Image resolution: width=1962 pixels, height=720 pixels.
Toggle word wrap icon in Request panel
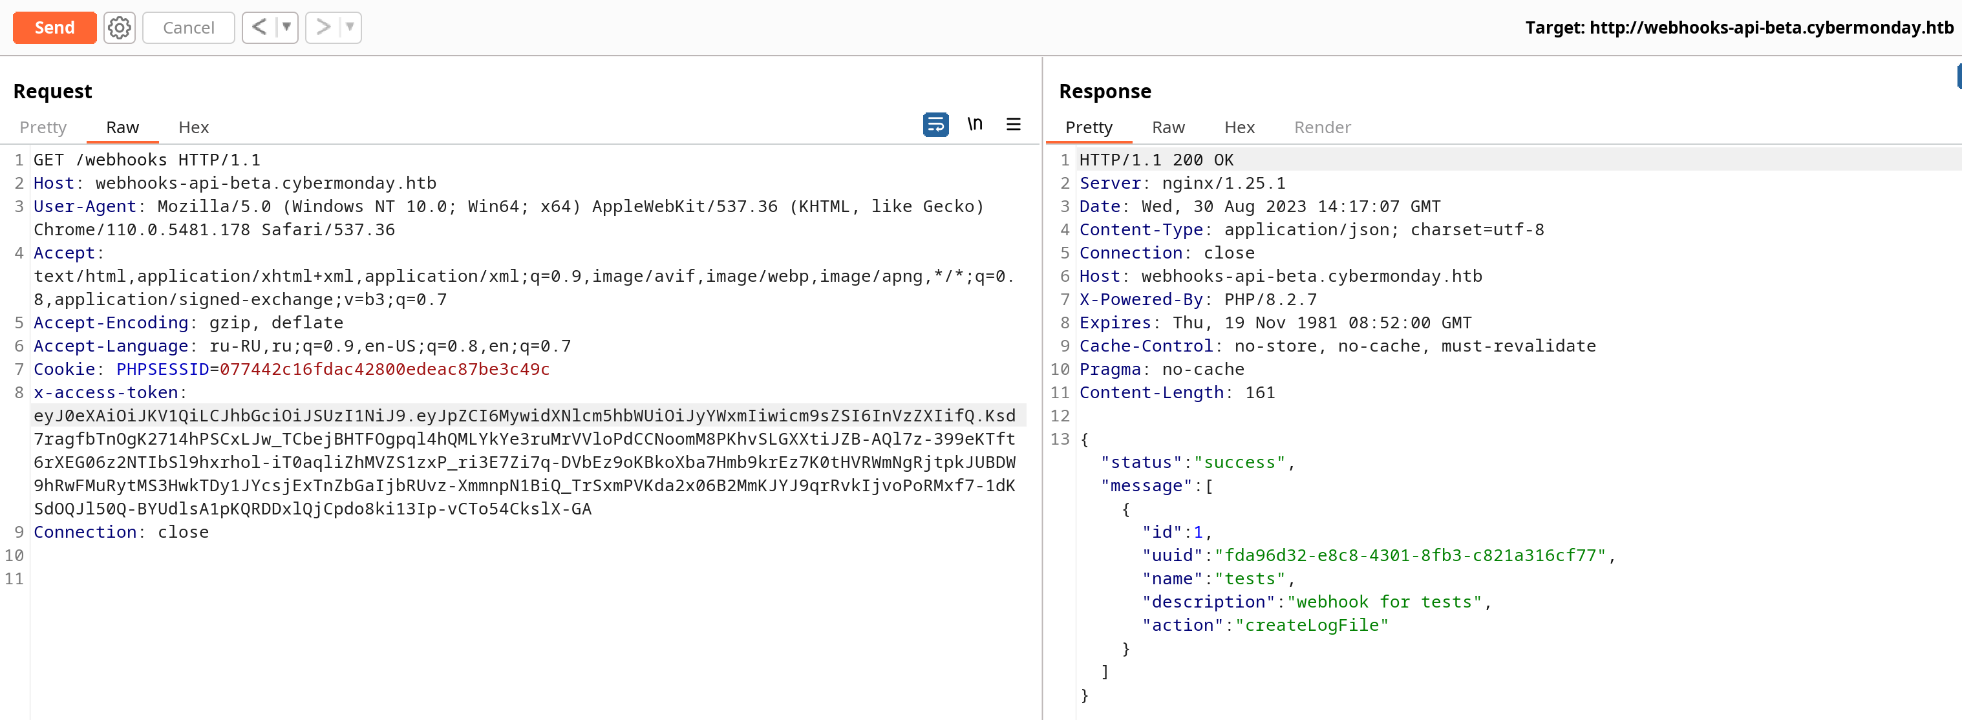click(x=935, y=124)
